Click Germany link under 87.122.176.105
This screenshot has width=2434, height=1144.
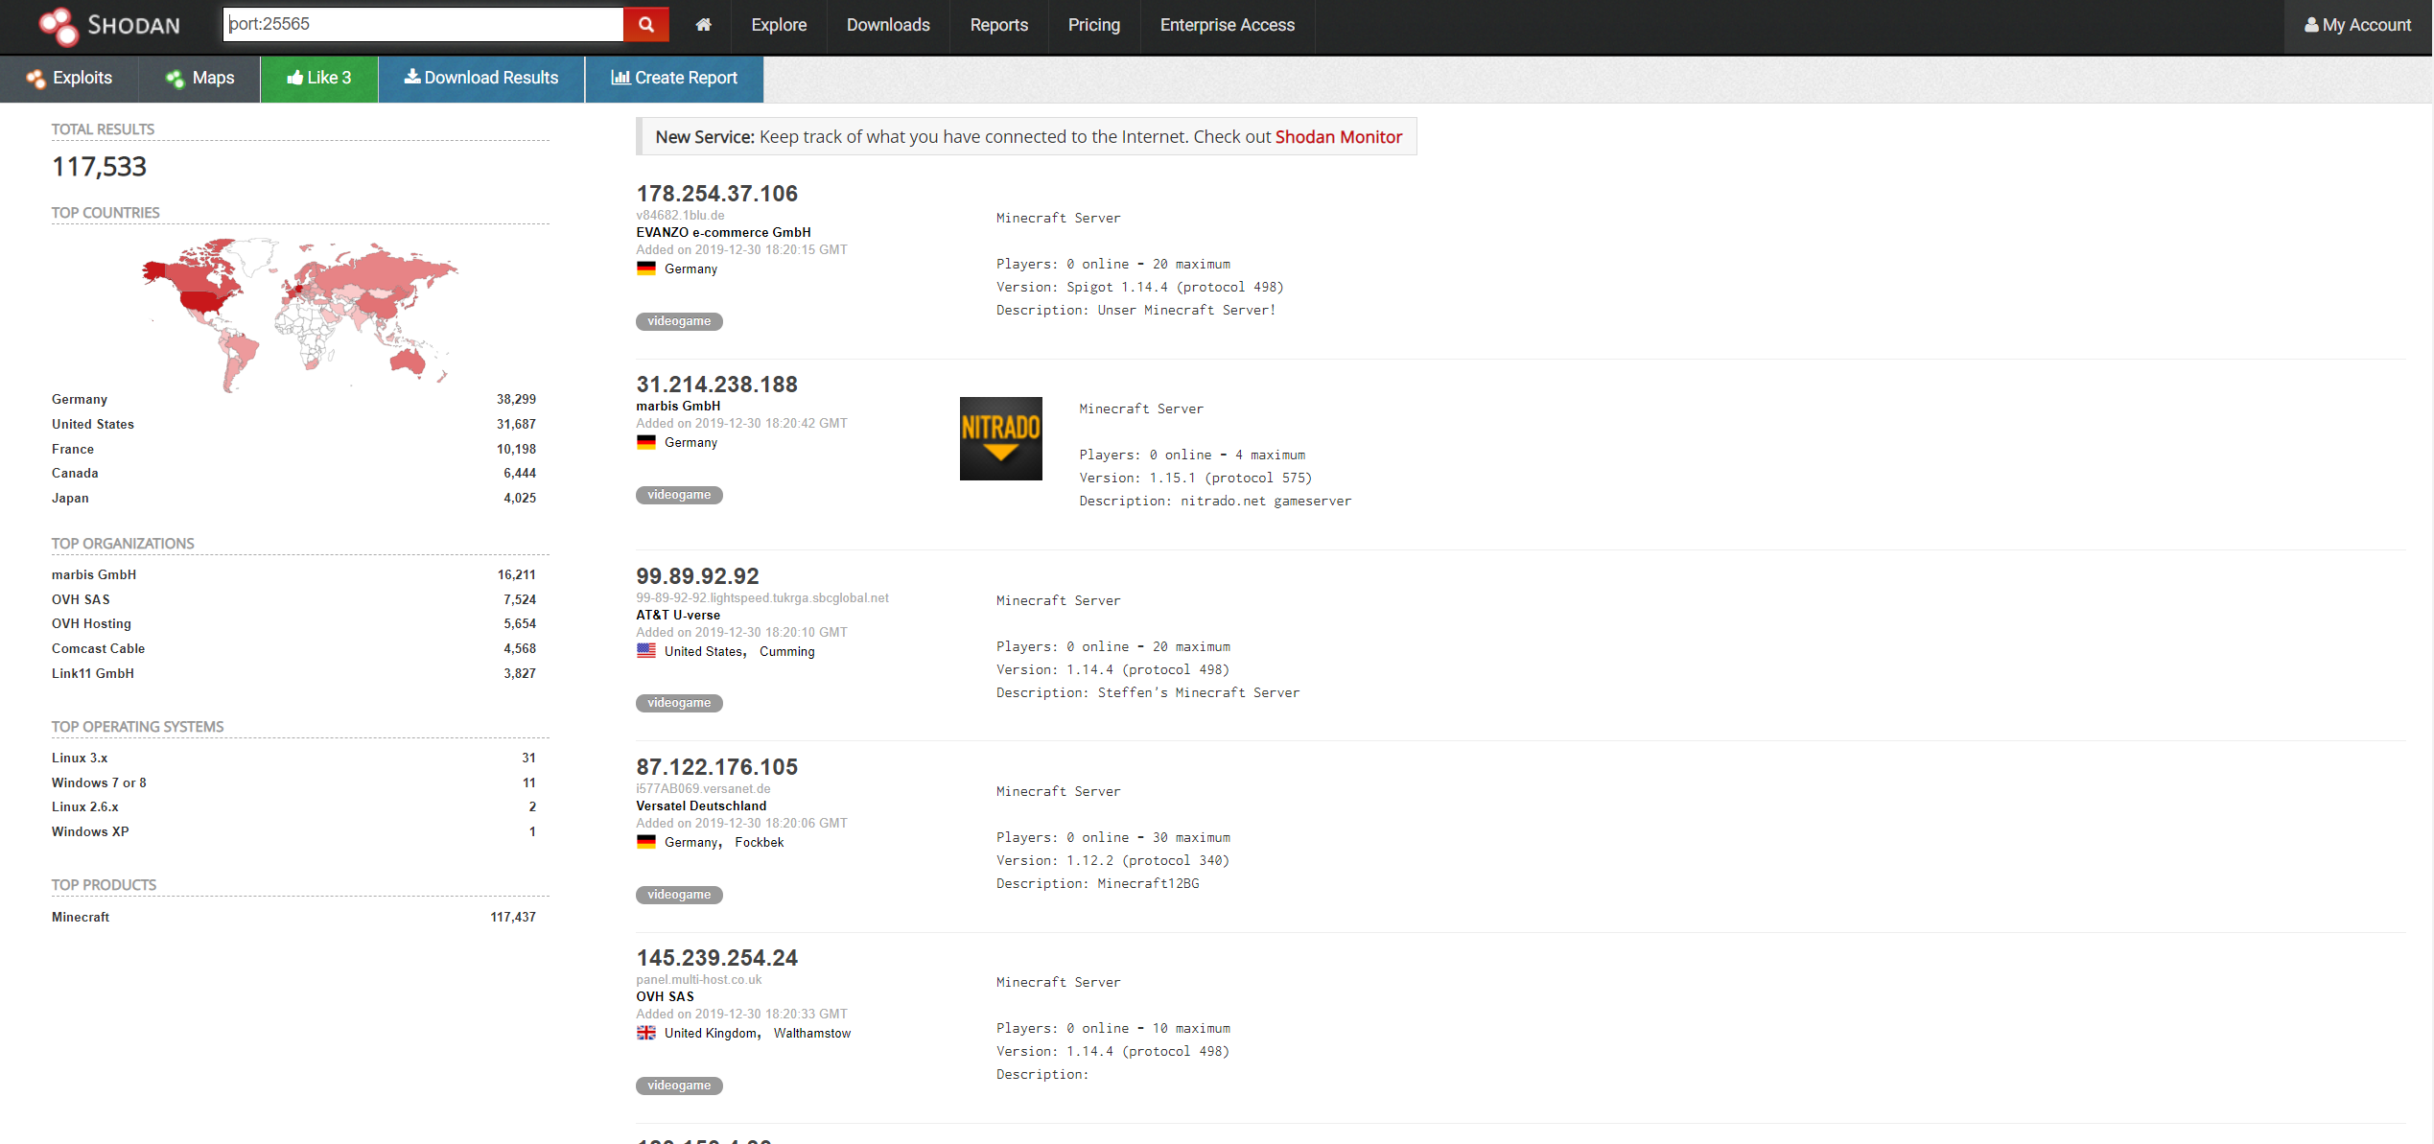click(x=690, y=842)
